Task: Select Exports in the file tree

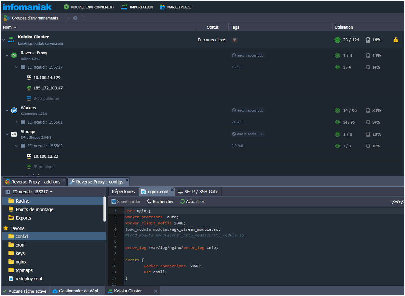Action: tap(54, 218)
